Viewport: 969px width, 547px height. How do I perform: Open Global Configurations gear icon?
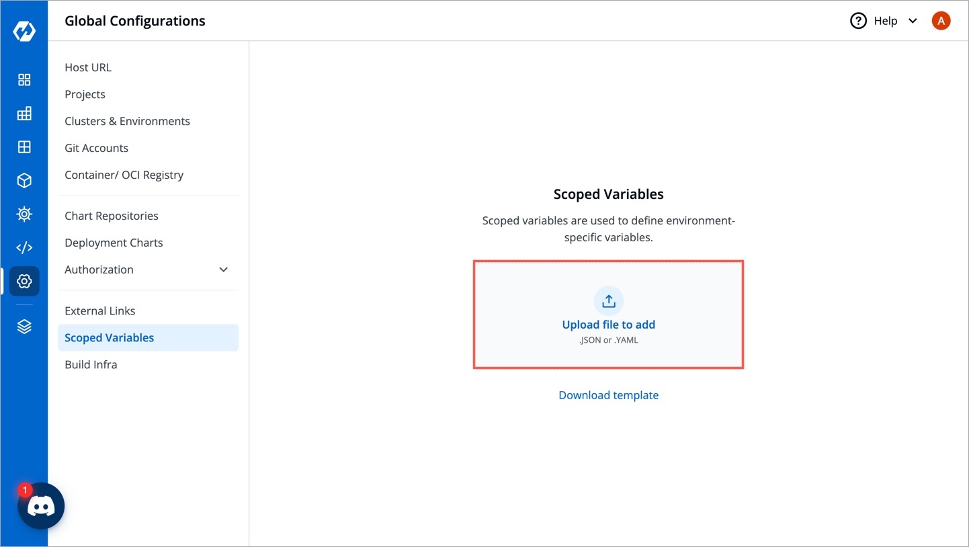[24, 281]
